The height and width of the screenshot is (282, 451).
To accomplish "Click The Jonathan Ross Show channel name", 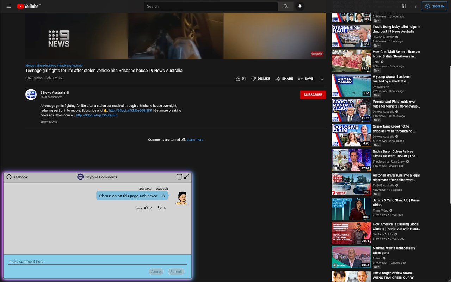I will coord(389,162).
